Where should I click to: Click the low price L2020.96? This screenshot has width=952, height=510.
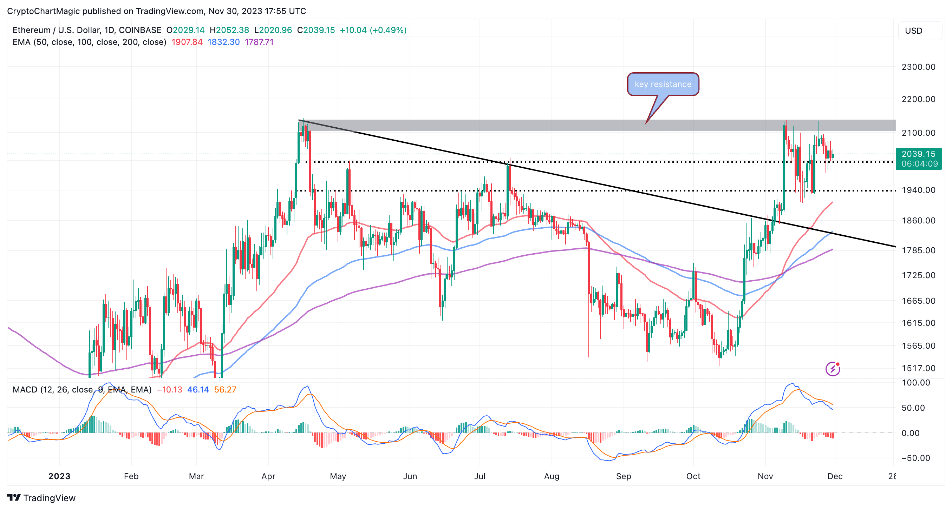(x=273, y=30)
